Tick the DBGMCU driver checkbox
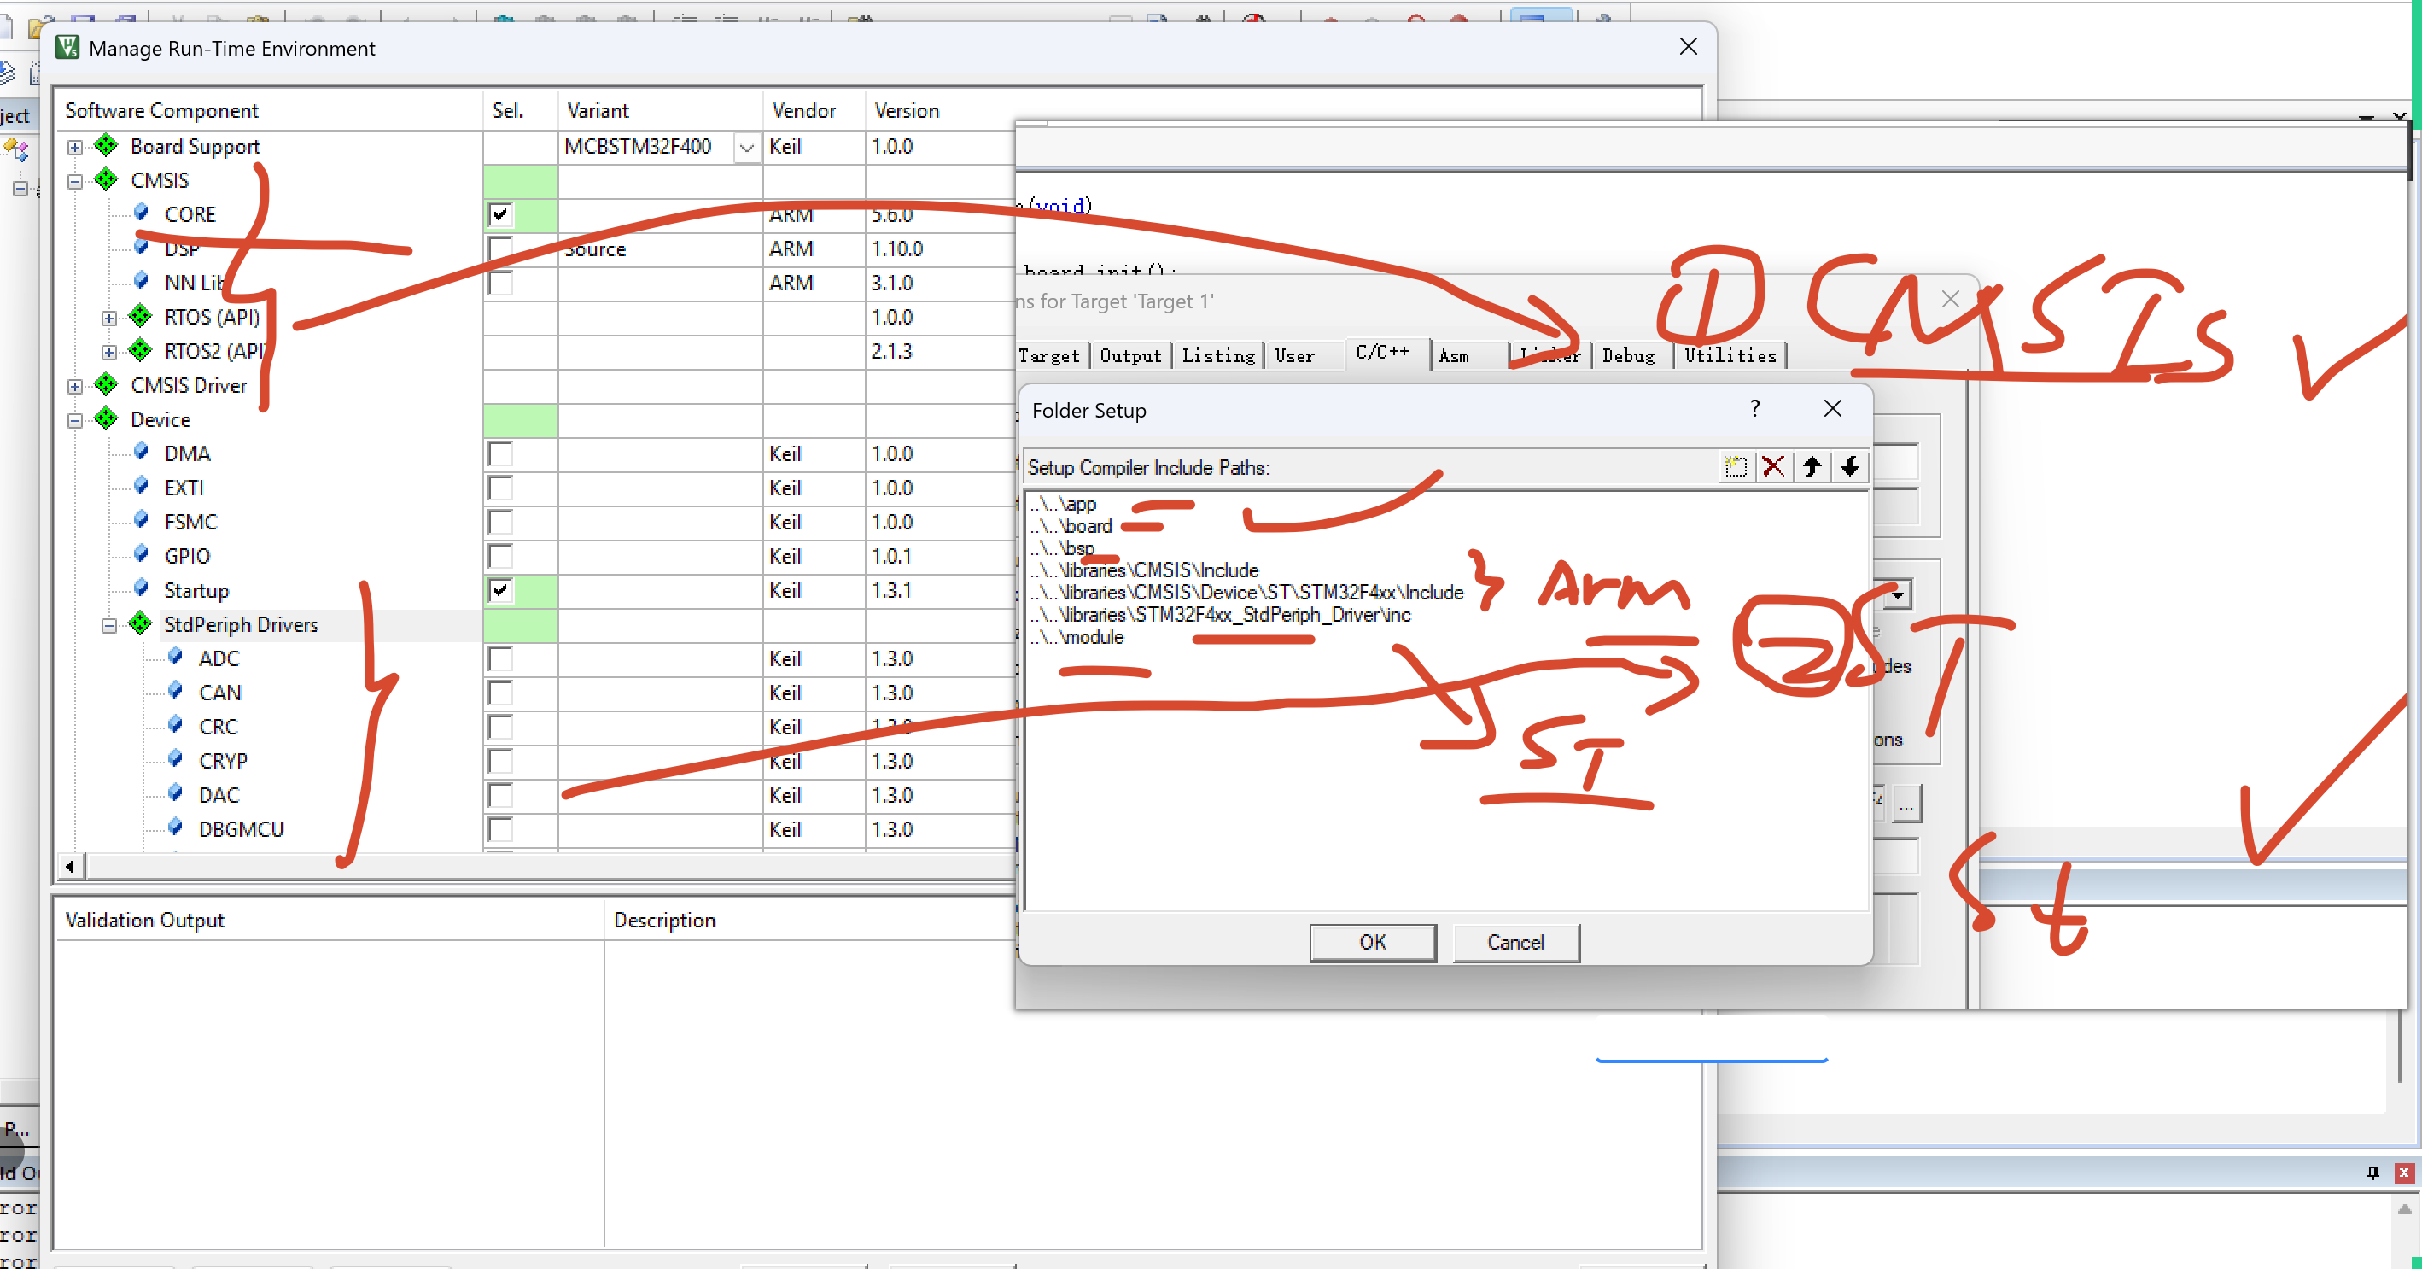Image resolution: width=2422 pixels, height=1269 pixels. pyautogui.click(x=501, y=828)
